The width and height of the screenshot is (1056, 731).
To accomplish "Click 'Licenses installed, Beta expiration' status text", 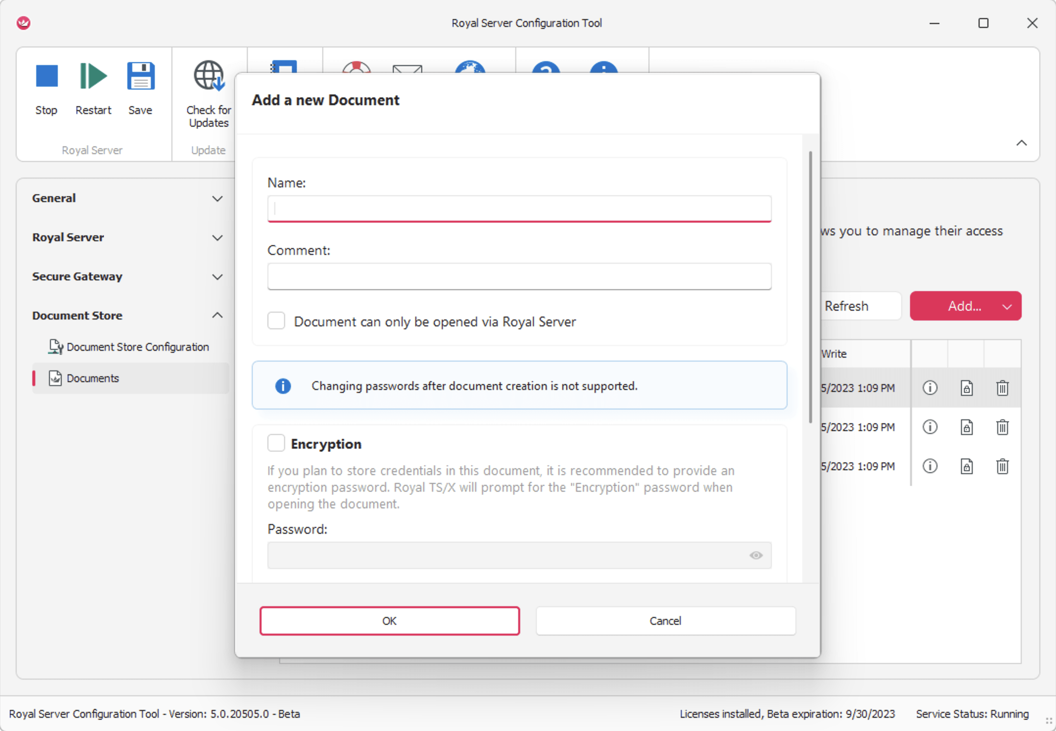I will (x=787, y=714).
